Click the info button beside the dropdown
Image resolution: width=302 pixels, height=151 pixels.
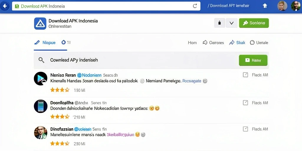pyautogui.click(x=219, y=23)
